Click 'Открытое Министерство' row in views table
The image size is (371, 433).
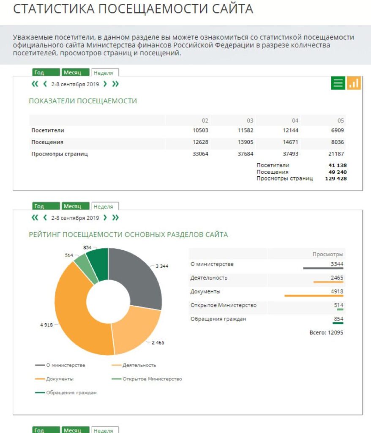(267, 306)
